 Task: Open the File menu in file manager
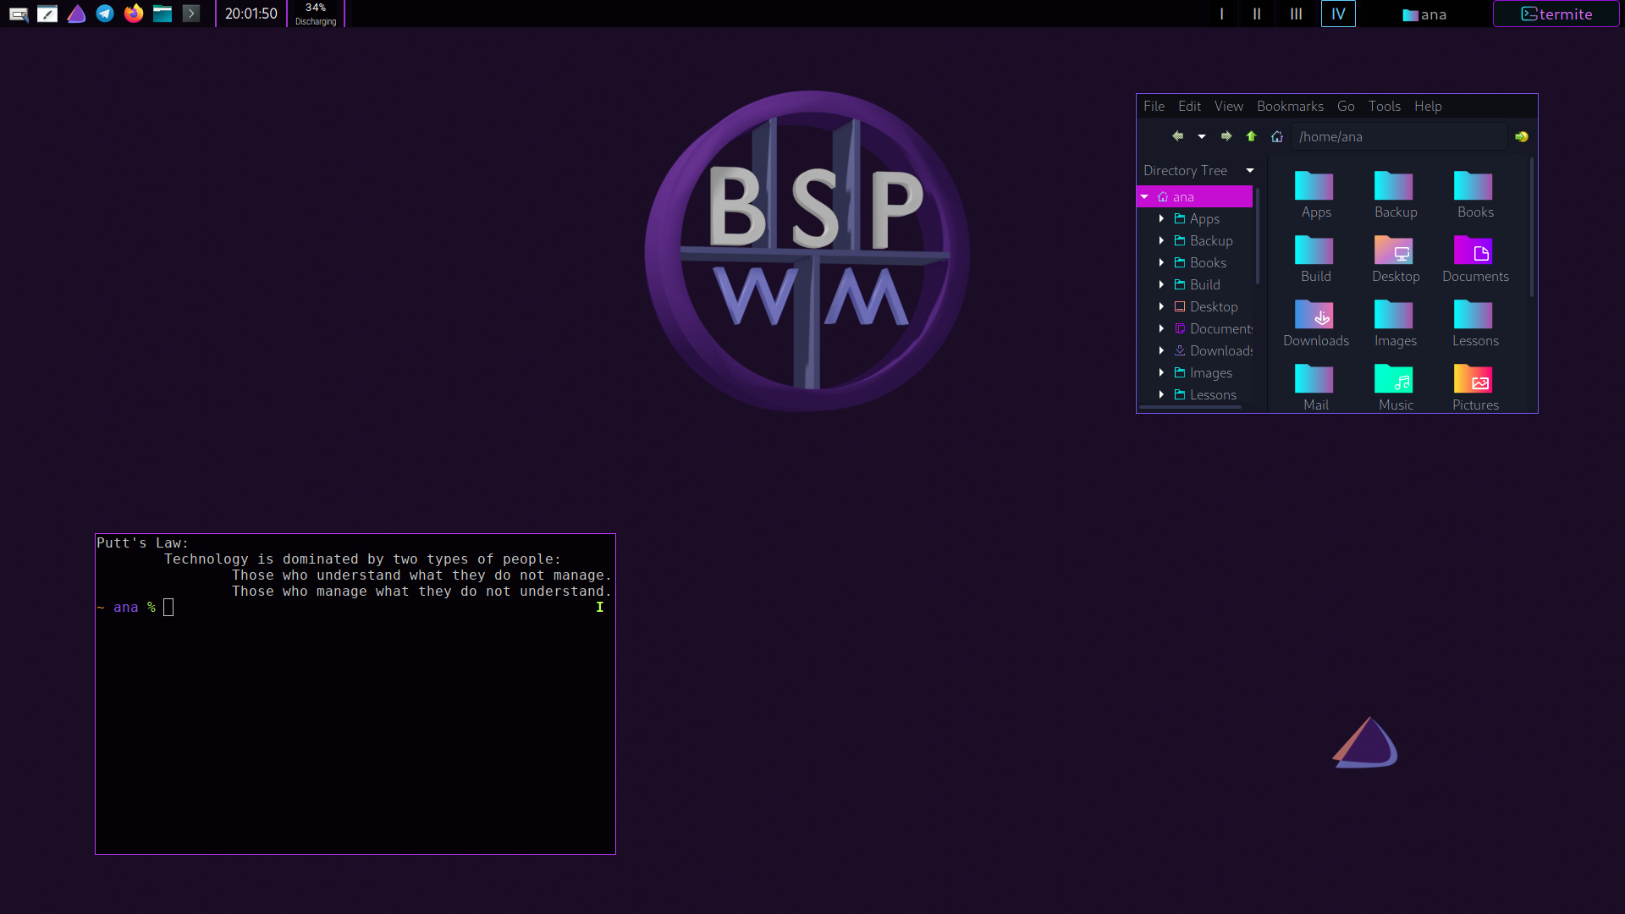click(1154, 106)
